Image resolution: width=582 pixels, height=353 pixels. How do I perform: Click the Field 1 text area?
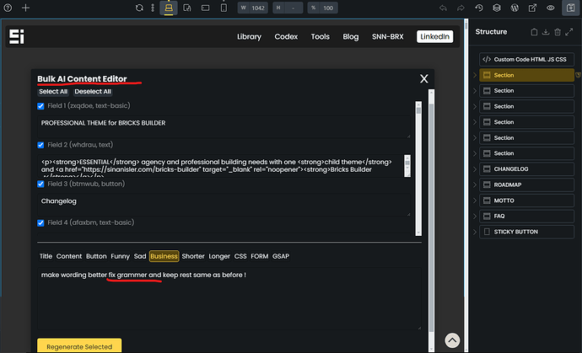[224, 127]
